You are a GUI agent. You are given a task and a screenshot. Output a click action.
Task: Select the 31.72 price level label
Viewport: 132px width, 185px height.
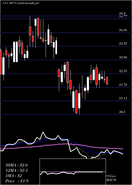coord(123,85)
